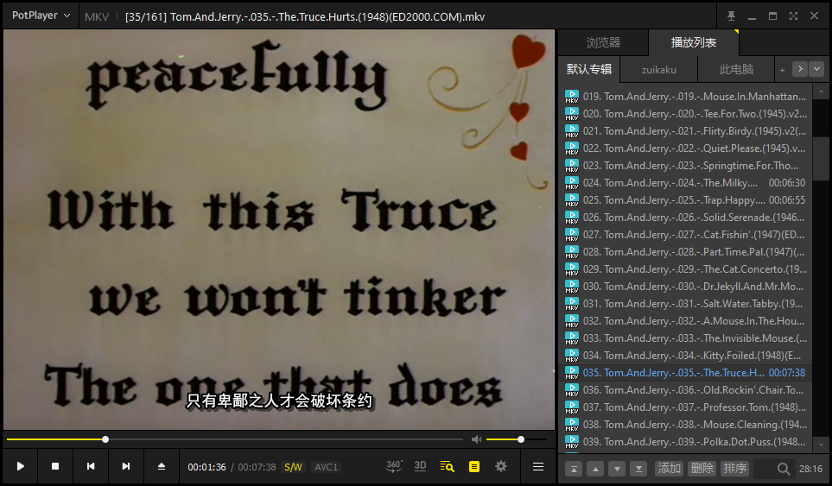Skip to the next file
Viewport: 832px width, 486px height.
126,466
